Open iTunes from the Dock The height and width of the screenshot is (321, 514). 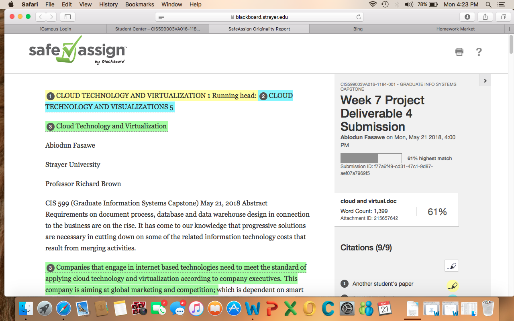pos(196,308)
